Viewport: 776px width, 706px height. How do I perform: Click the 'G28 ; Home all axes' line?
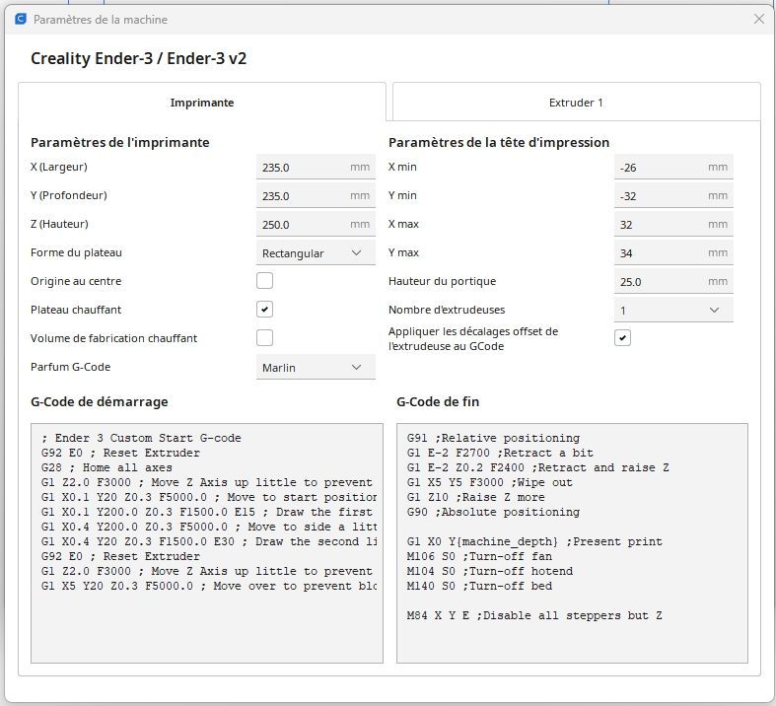pyautogui.click(x=106, y=467)
